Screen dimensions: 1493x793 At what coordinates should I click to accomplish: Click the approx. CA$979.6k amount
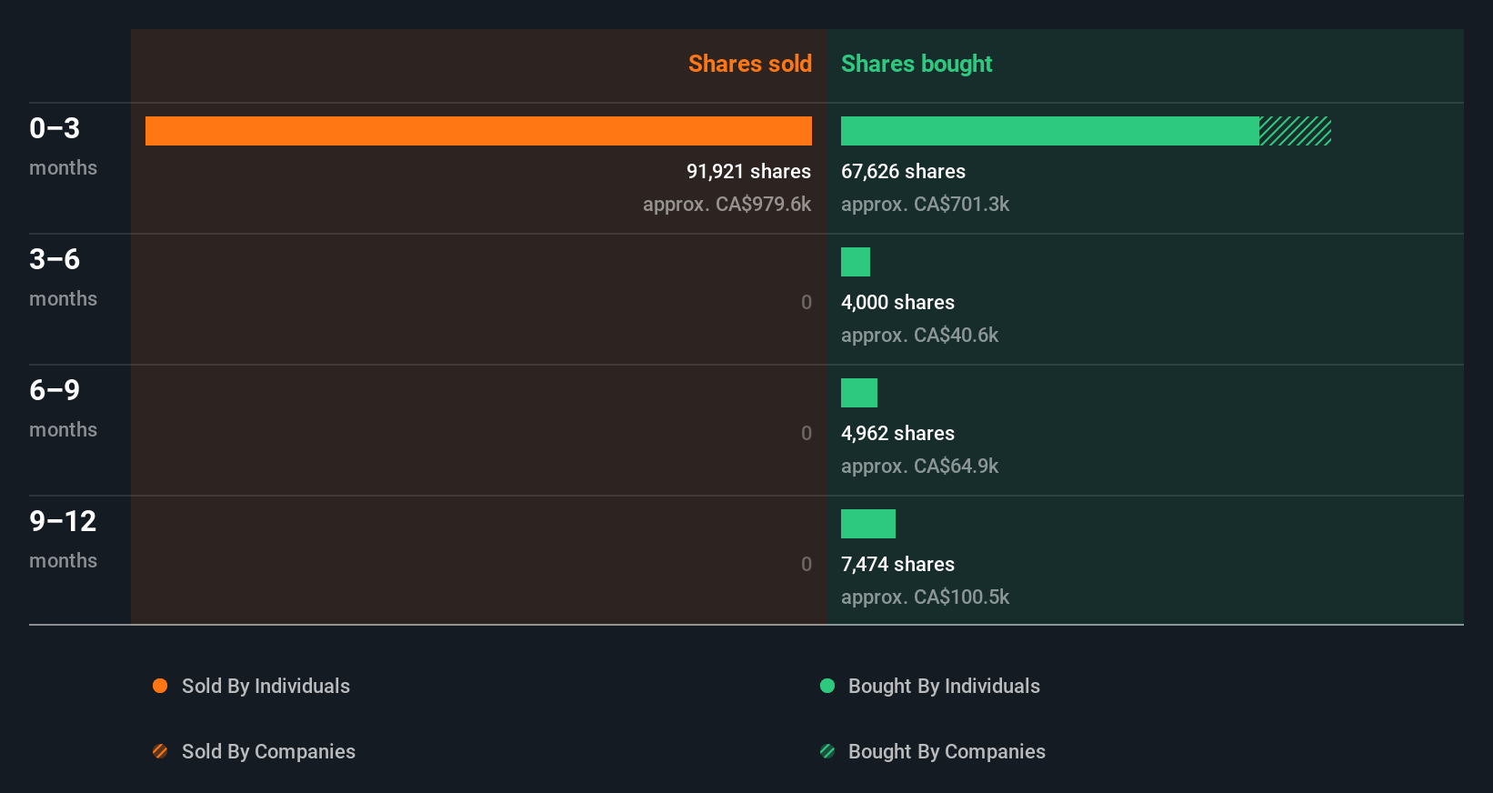point(726,204)
